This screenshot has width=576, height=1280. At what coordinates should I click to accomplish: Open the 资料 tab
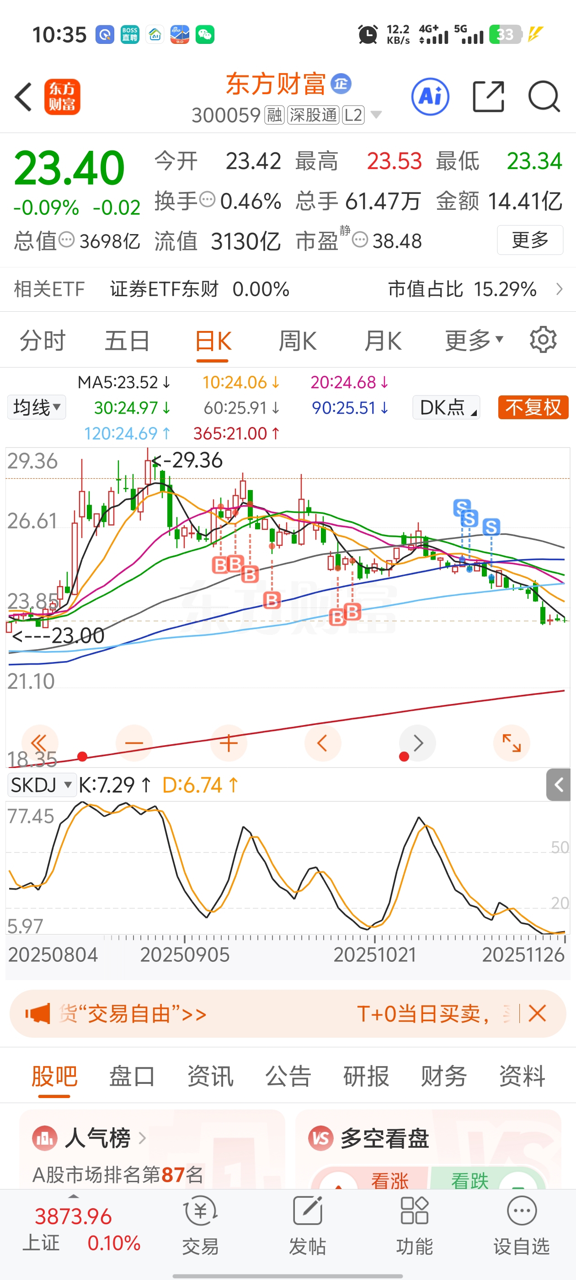pos(523,1076)
